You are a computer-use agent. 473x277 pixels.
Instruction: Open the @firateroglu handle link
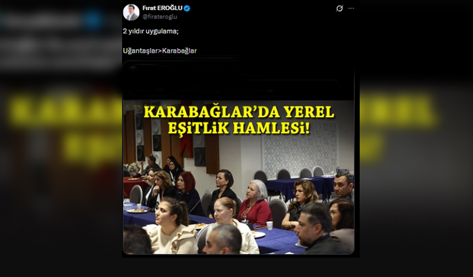tap(159, 17)
